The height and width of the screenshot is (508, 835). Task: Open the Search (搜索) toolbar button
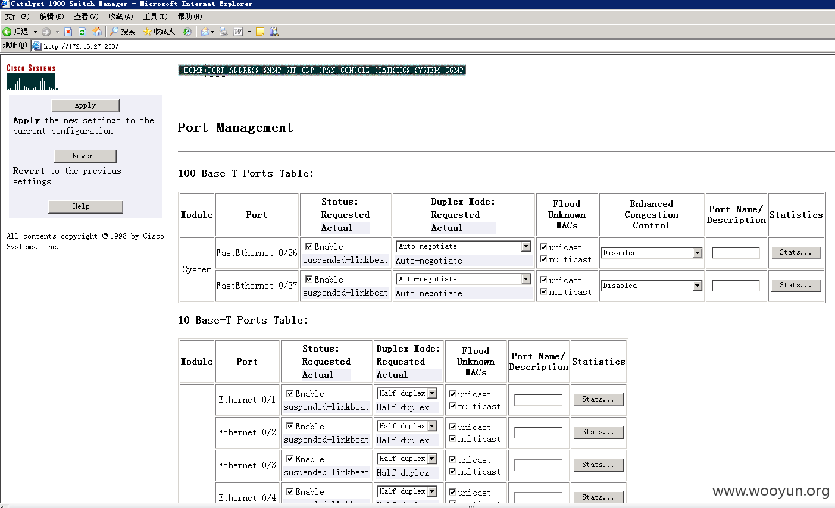[123, 32]
